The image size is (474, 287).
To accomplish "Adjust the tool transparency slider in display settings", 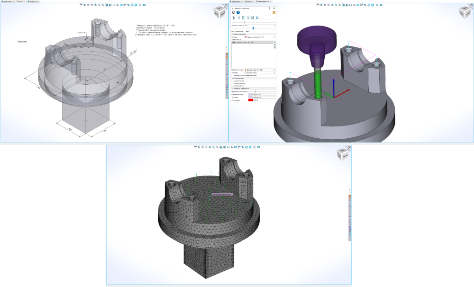I will [255, 91].
